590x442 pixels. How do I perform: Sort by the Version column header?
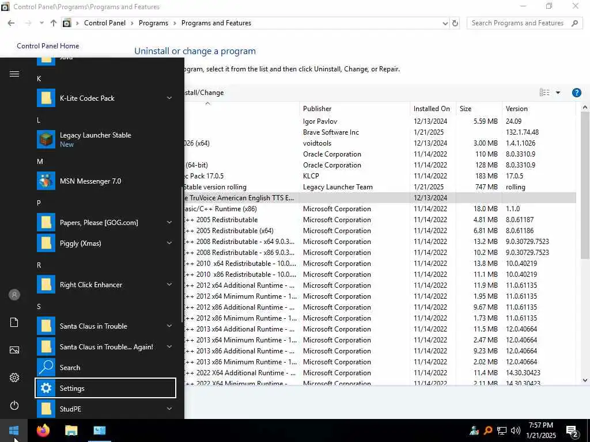point(539,109)
